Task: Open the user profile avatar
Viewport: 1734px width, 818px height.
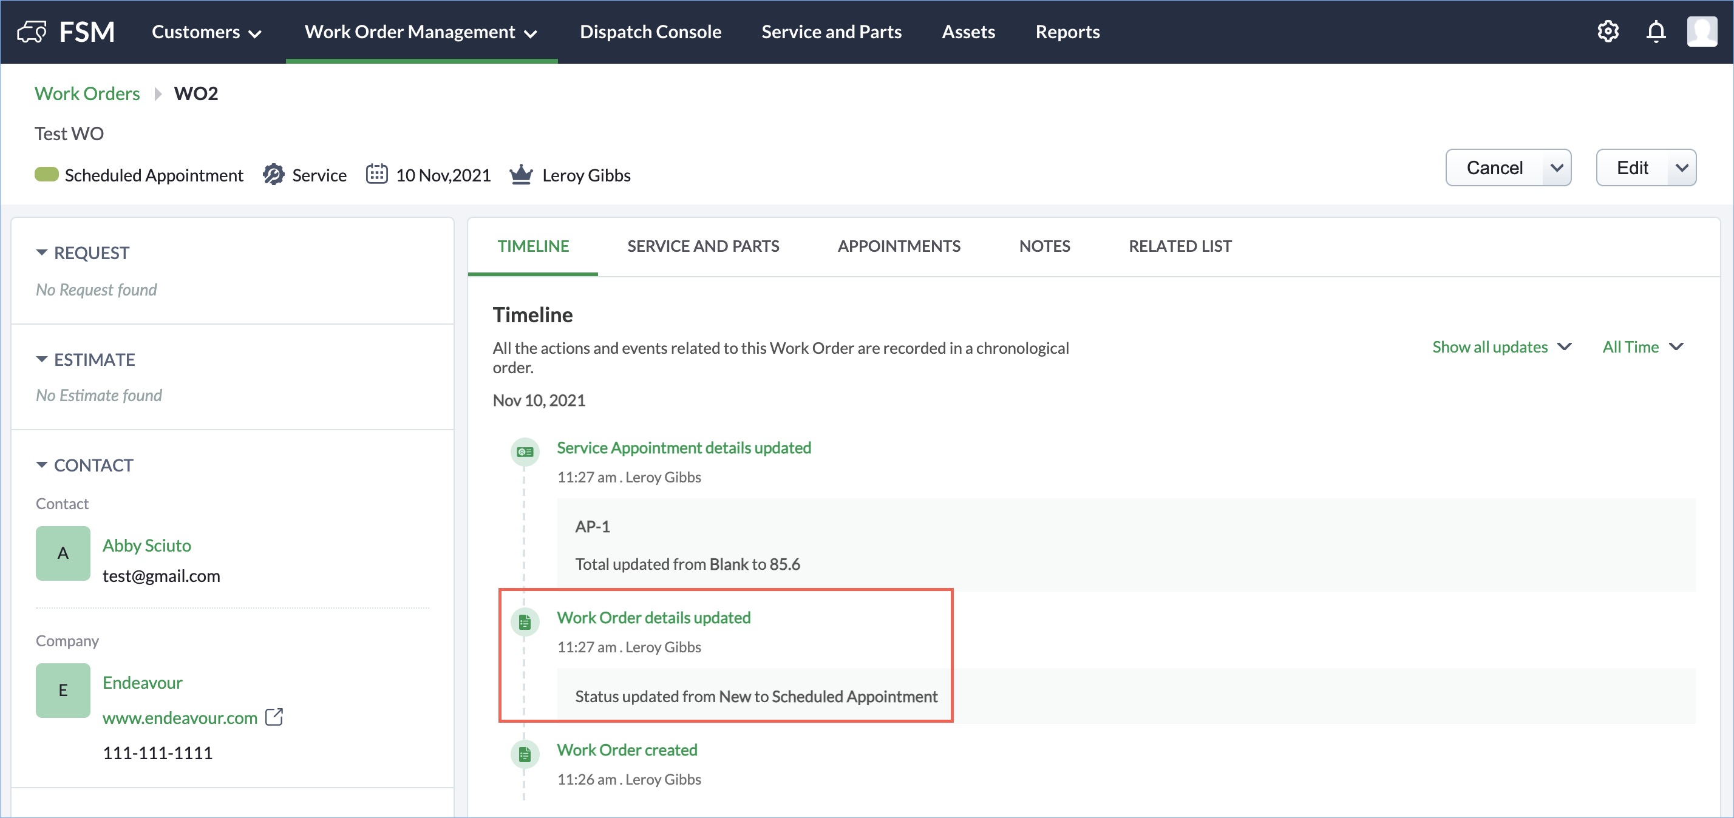Action: click(1701, 32)
